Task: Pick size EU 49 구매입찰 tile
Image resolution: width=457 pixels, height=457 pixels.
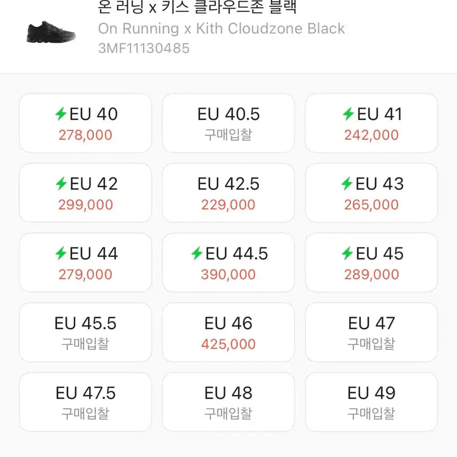Action: click(x=371, y=402)
